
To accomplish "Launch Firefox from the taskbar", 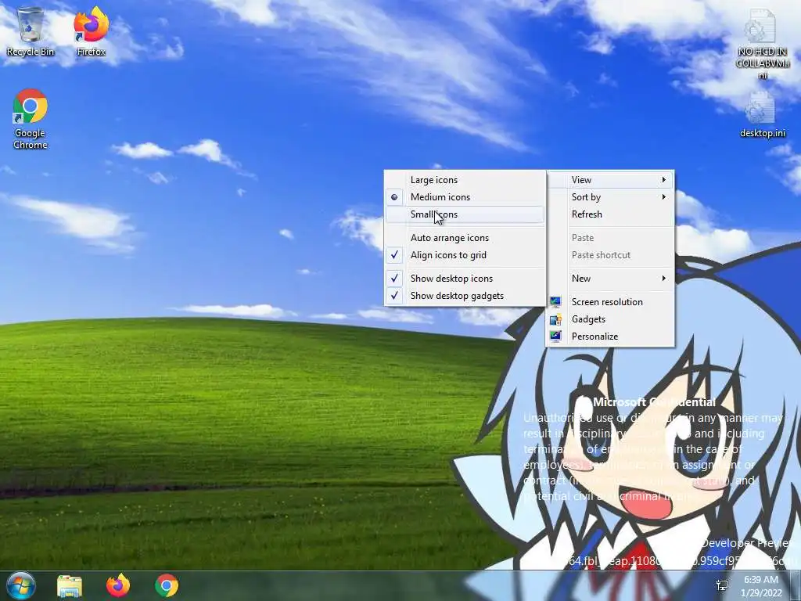I will coord(118,585).
